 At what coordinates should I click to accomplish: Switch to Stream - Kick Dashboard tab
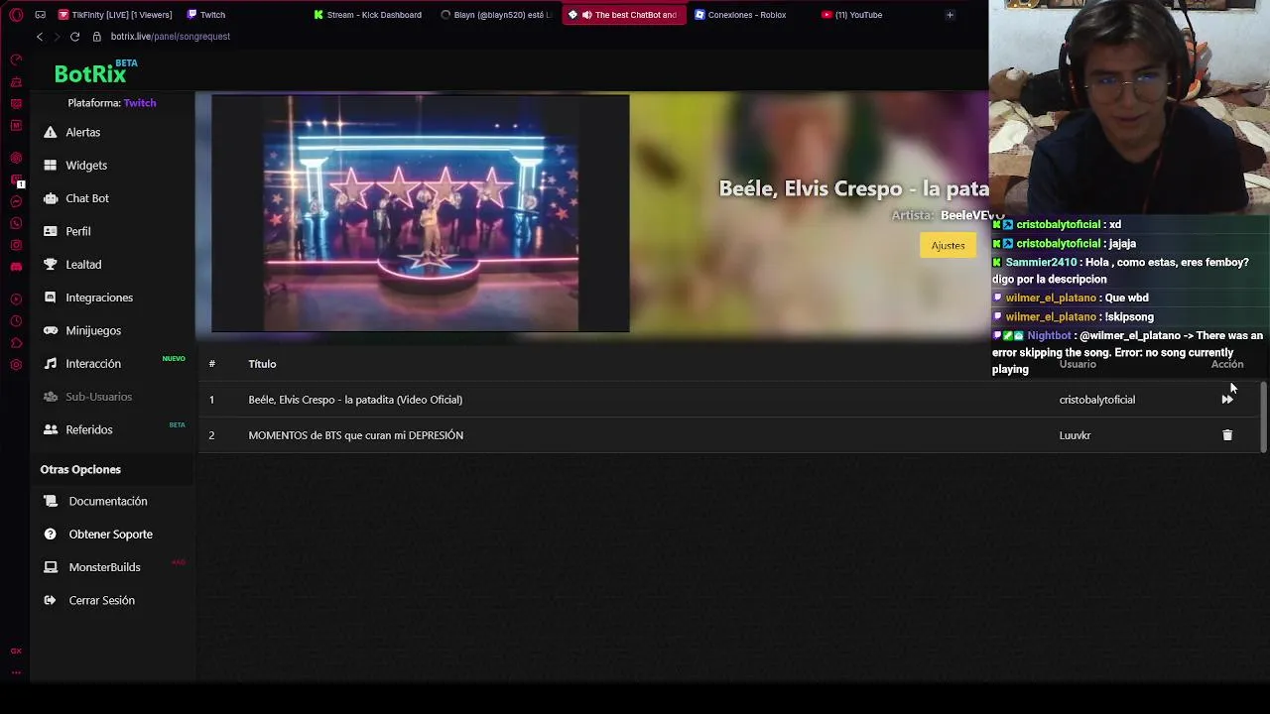pos(369,15)
